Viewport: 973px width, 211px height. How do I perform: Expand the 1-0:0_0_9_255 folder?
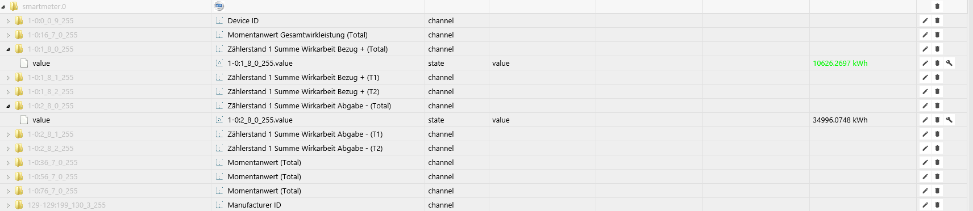click(8, 21)
